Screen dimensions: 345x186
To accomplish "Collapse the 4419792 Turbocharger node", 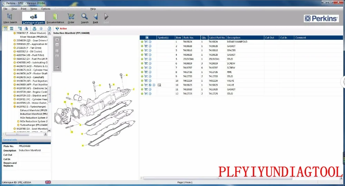I will [x=14, y=107].
